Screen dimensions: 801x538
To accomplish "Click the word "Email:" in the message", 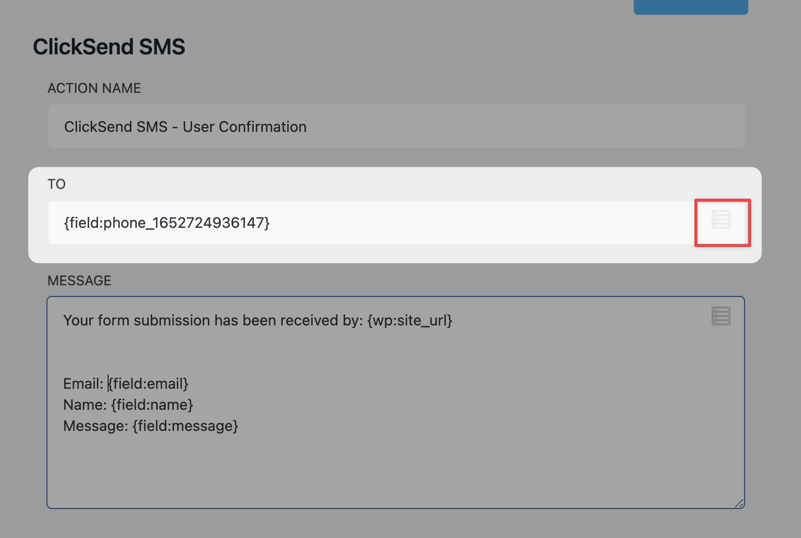I will (x=83, y=384).
